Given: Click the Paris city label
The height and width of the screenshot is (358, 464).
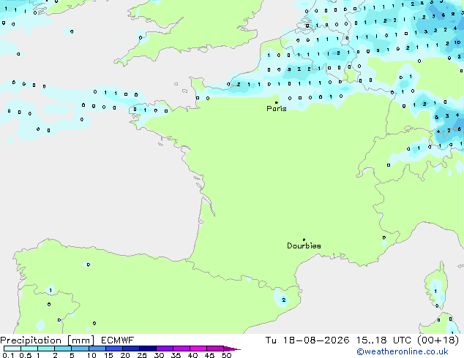Looking at the screenshot, I should pos(277,109).
